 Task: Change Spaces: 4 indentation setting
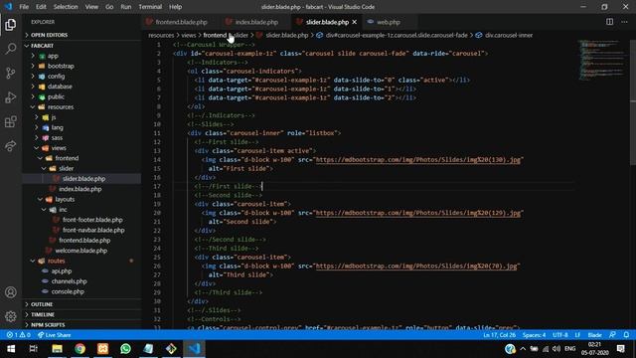[534, 335]
